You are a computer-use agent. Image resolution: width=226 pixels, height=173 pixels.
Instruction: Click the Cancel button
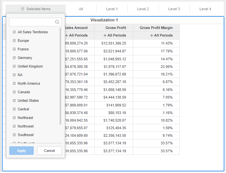49,151
